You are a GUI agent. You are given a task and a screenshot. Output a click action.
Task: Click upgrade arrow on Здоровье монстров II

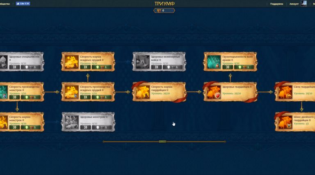point(102,127)
